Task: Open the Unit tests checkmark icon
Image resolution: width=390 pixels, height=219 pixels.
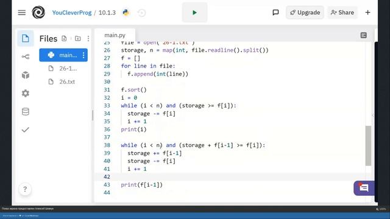Action: click(x=26, y=130)
